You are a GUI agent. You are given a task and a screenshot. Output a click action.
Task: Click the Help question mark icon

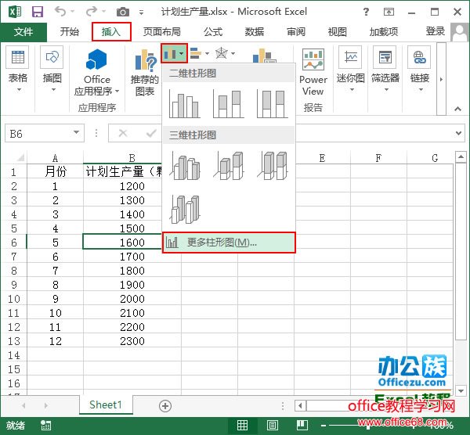tap(366, 12)
